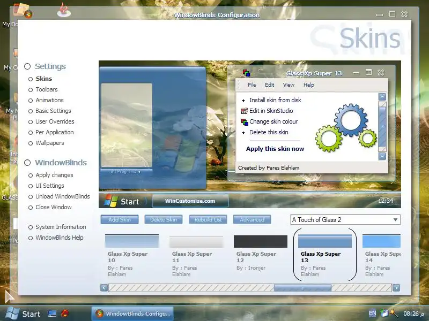Click Edit in SkinStudio icon

tap(245, 111)
